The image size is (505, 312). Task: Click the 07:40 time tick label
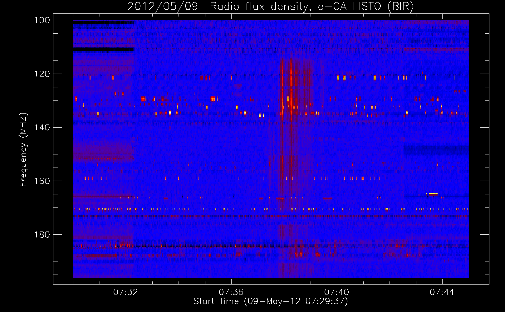click(337, 292)
